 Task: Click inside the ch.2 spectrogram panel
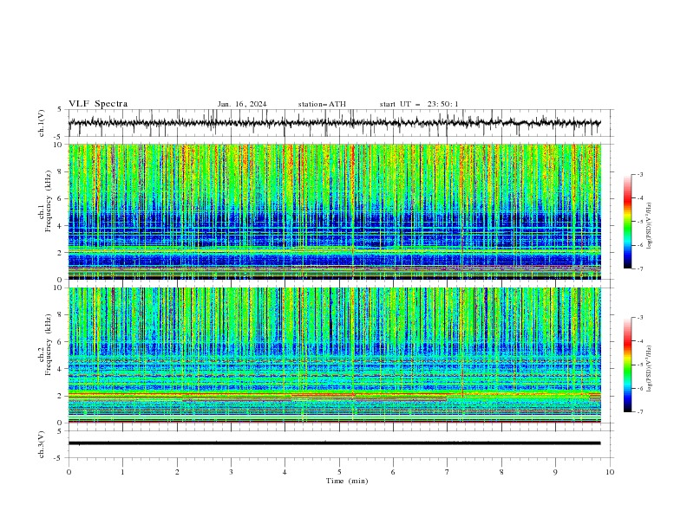335,355
